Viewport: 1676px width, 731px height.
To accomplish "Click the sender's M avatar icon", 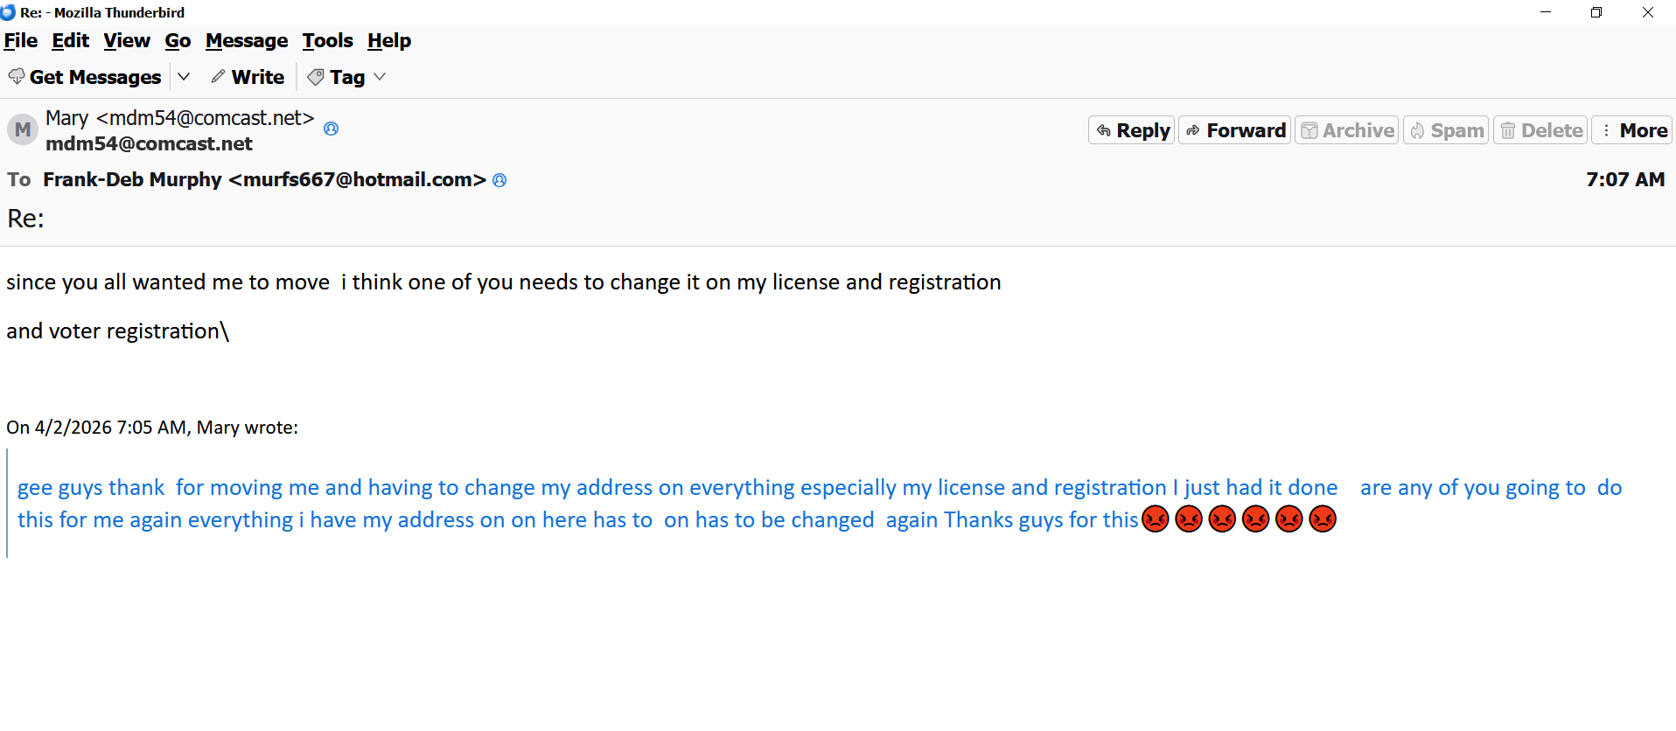I will point(23,129).
